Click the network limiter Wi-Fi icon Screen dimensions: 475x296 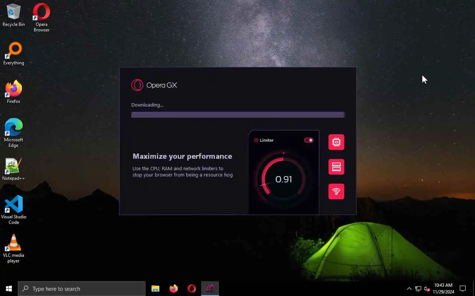coord(336,191)
